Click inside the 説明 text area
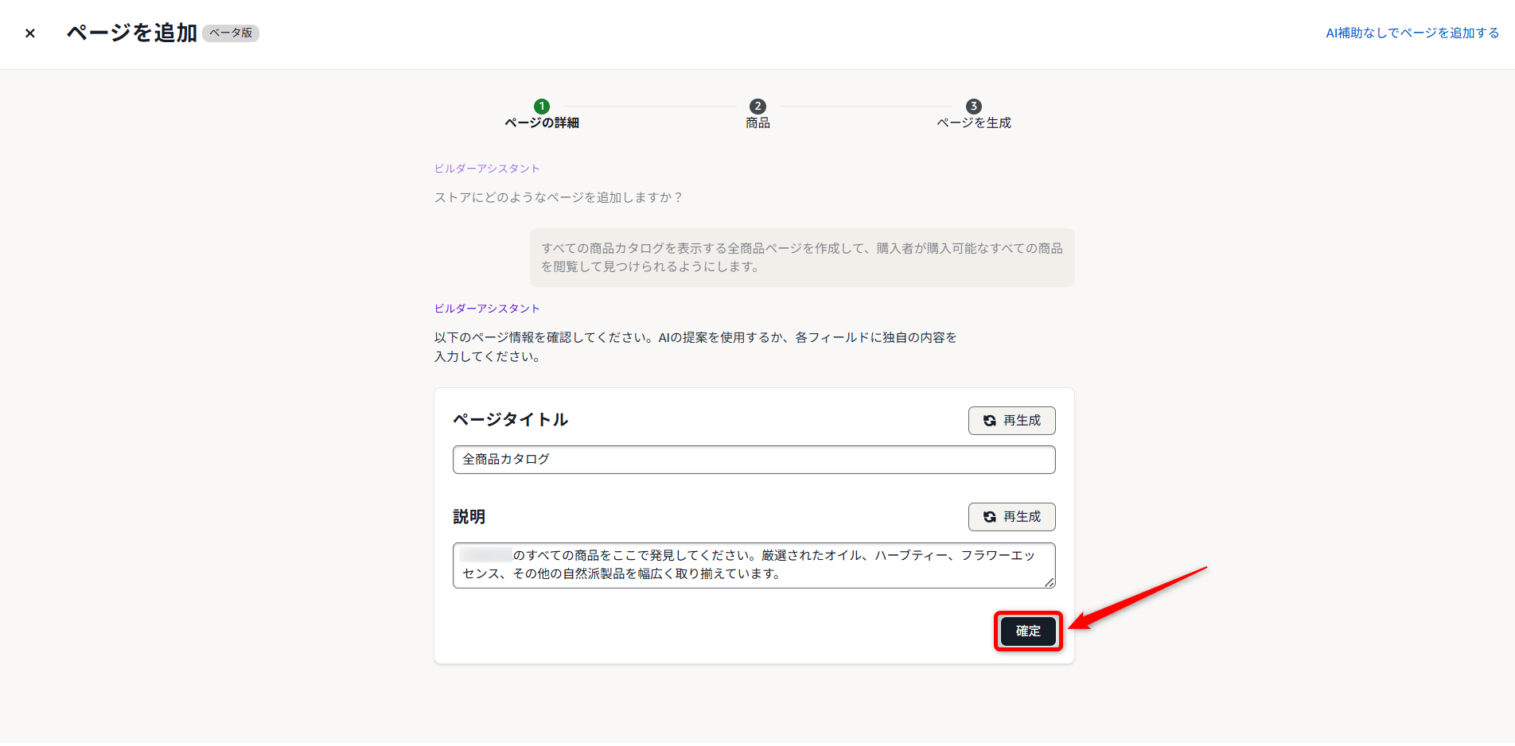The height and width of the screenshot is (746, 1515). click(754, 565)
